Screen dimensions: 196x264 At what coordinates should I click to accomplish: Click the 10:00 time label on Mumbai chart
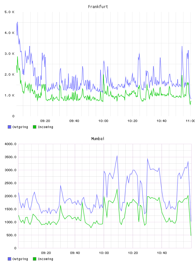(104, 253)
